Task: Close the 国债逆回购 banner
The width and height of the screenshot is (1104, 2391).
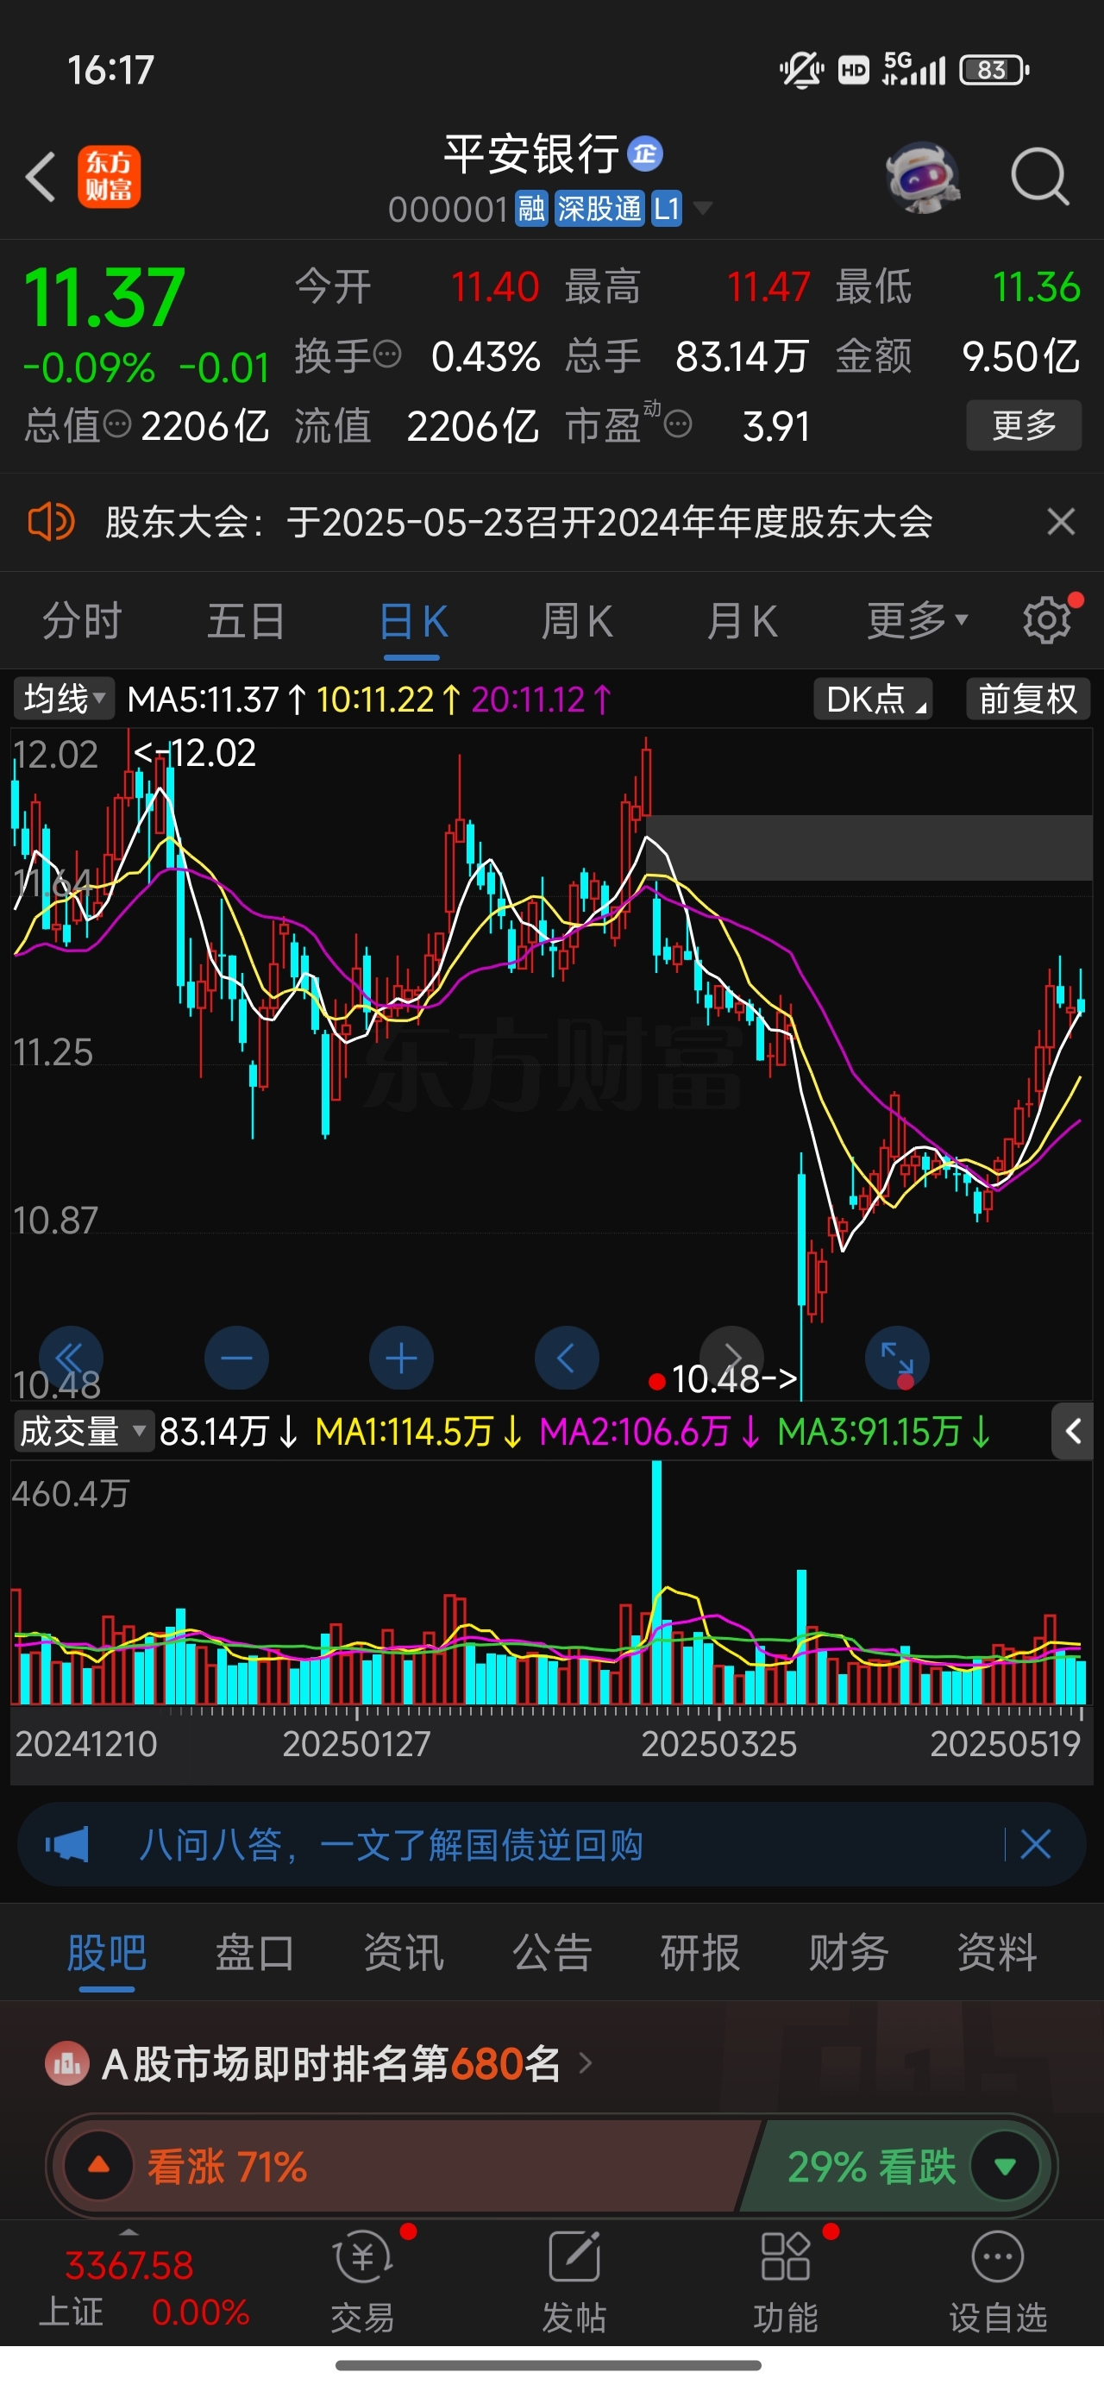Action: (1035, 1844)
